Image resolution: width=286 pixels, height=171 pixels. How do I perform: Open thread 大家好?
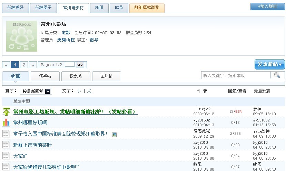pos(20,156)
